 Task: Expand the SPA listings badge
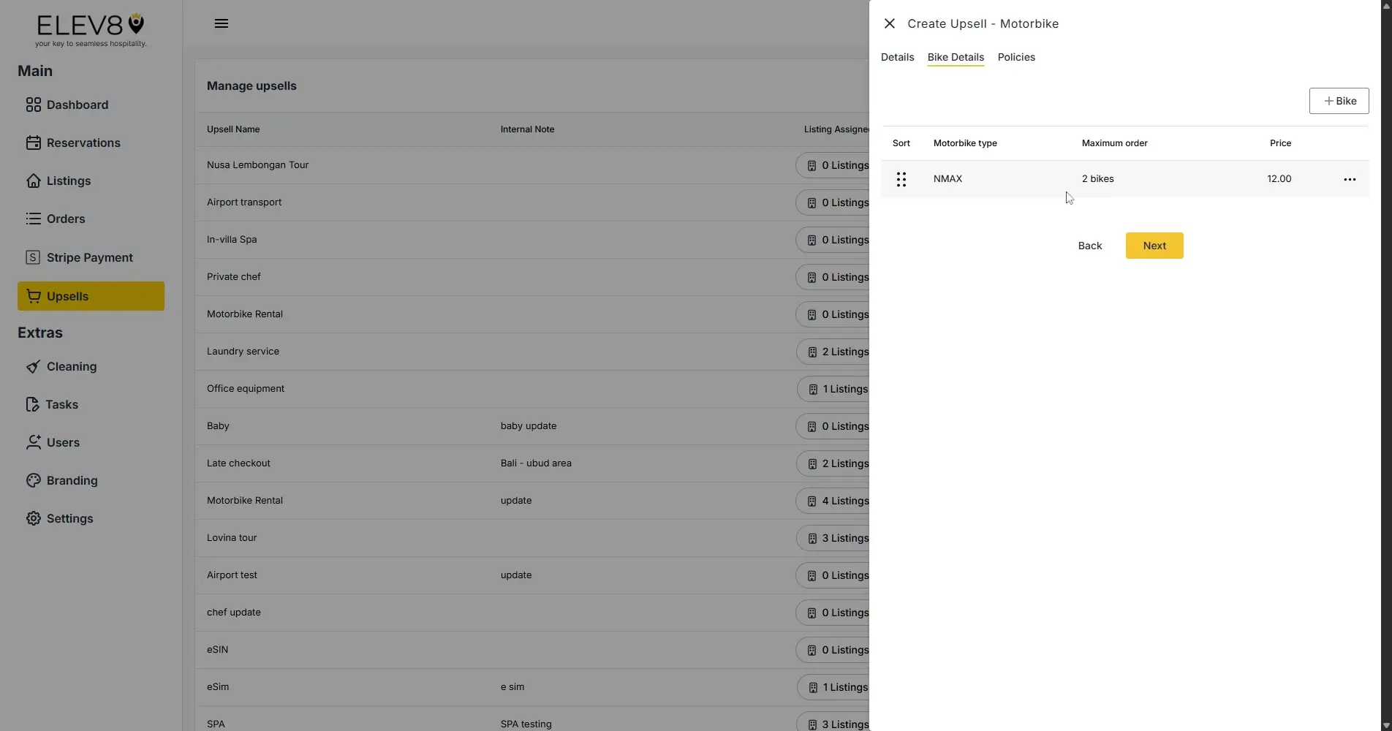tap(840, 724)
